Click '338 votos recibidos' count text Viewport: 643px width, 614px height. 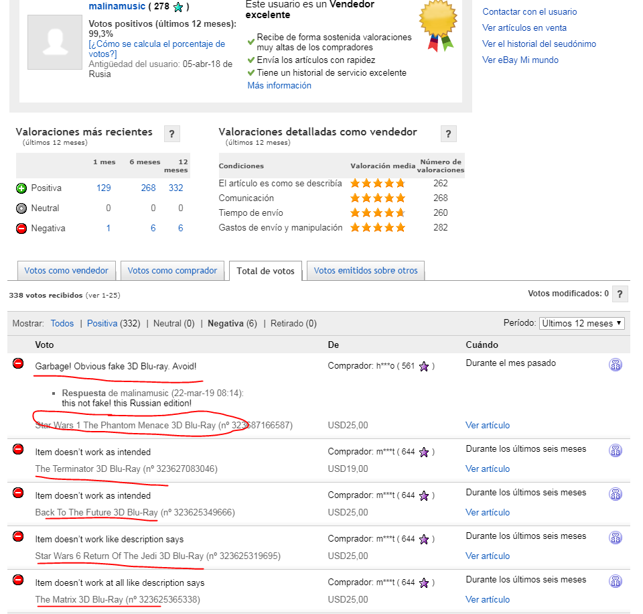tap(46, 295)
